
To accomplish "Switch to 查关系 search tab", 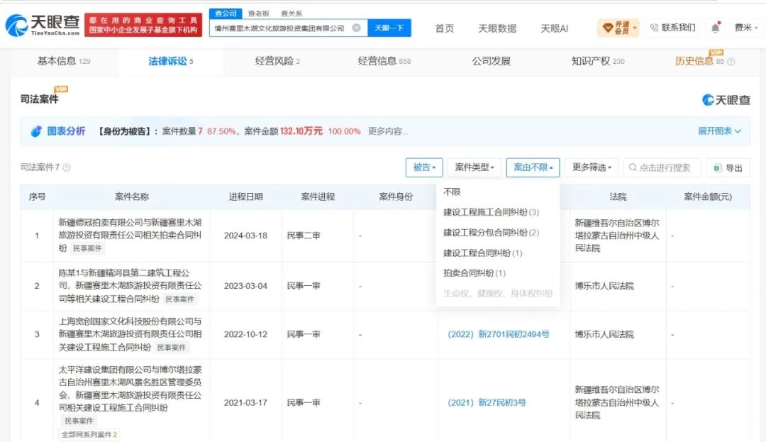I will coord(292,13).
